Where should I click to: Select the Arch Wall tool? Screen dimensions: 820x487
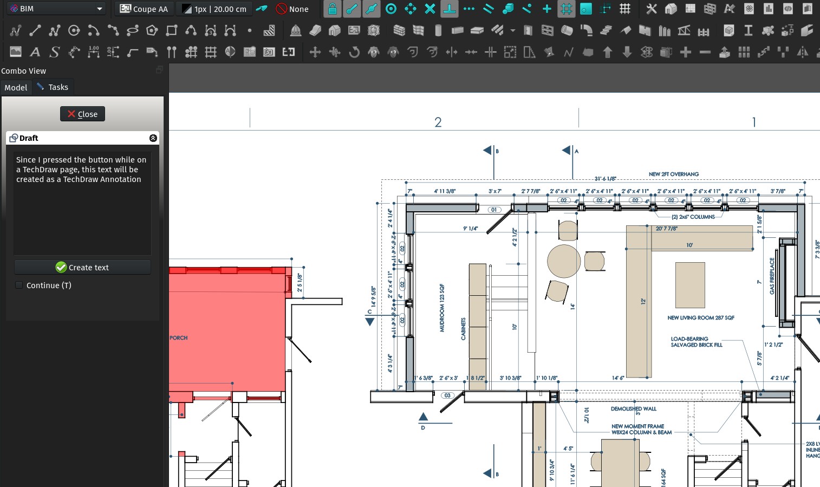pos(399,30)
